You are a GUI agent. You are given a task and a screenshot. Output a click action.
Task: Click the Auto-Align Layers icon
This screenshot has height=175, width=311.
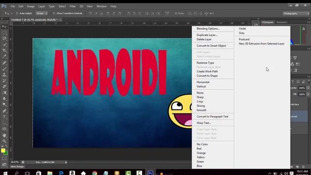coord(167,14)
